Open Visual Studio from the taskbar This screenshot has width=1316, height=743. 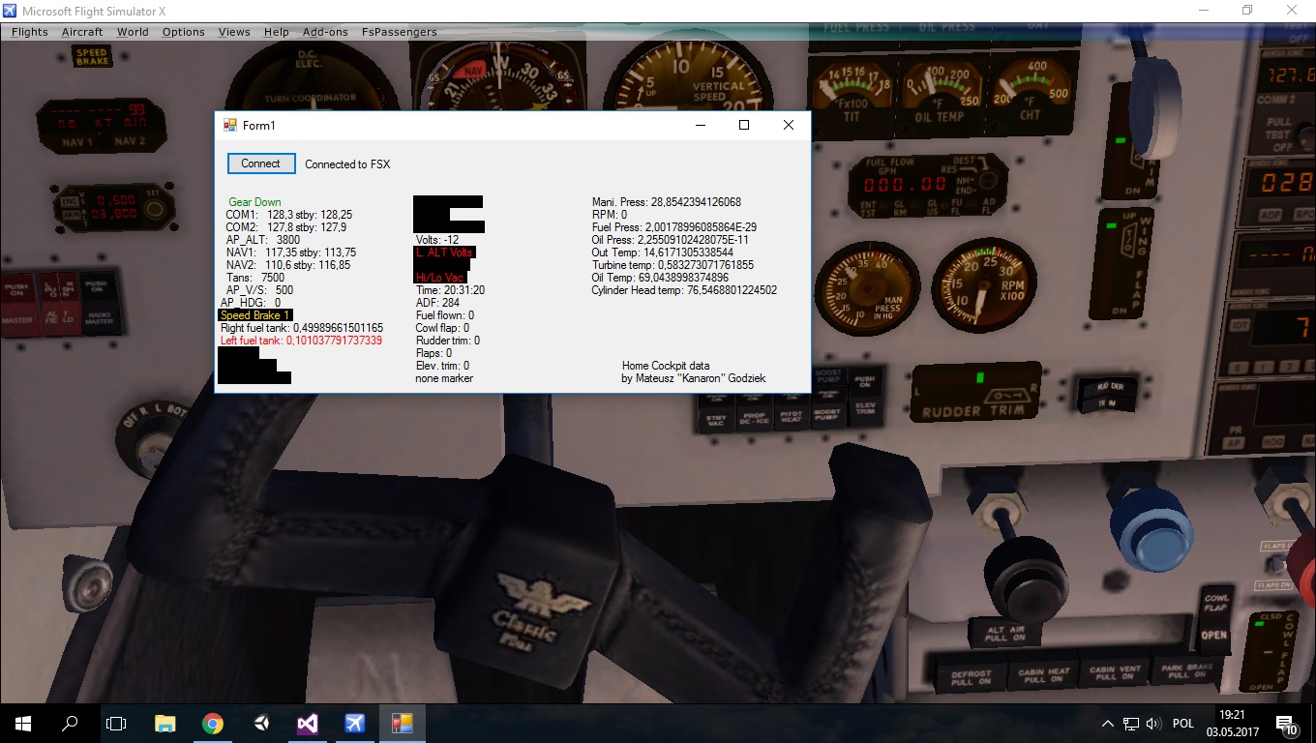[x=308, y=724]
